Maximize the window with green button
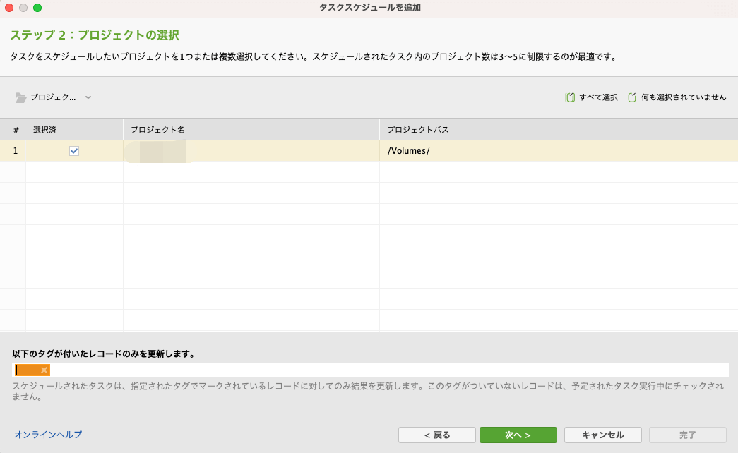 [x=37, y=8]
